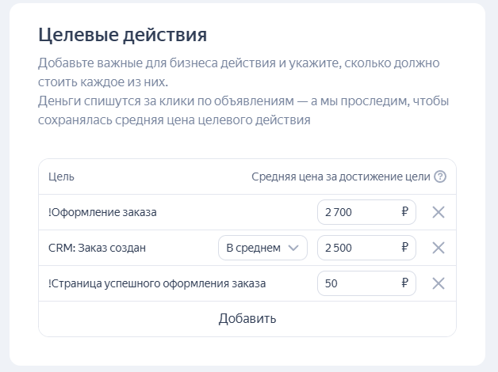Click '!Страница успешного оформления заказа' row label
Screen dimensions: 498x372
(157, 283)
